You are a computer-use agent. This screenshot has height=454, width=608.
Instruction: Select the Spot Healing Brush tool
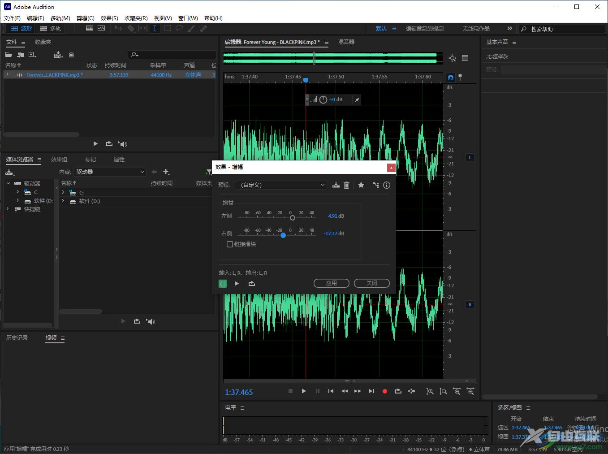pos(203,28)
